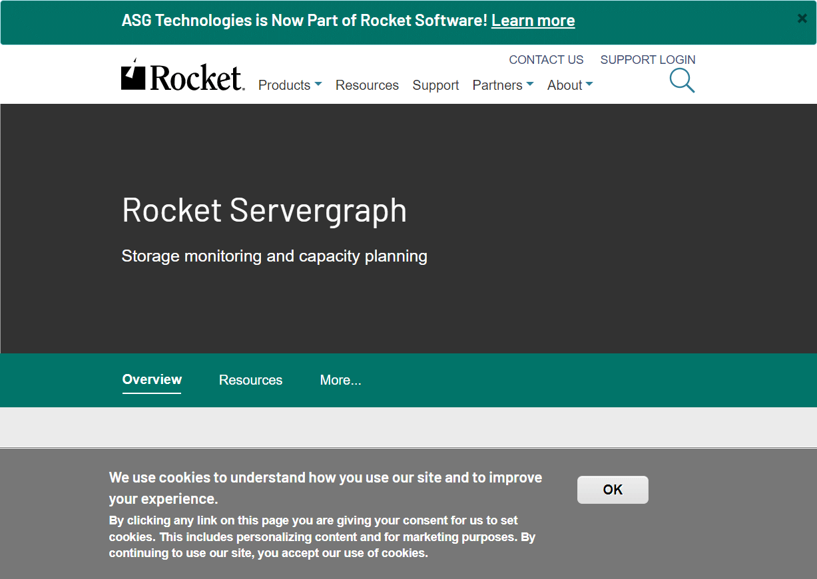Open the More... tab
The width and height of the screenshot is (817, 579).
340,380
